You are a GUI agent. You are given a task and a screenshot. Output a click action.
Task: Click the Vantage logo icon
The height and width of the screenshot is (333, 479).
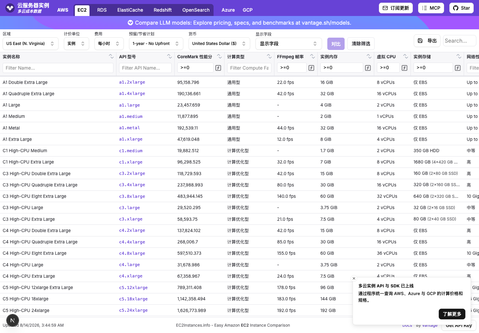[x=10, y=8]
